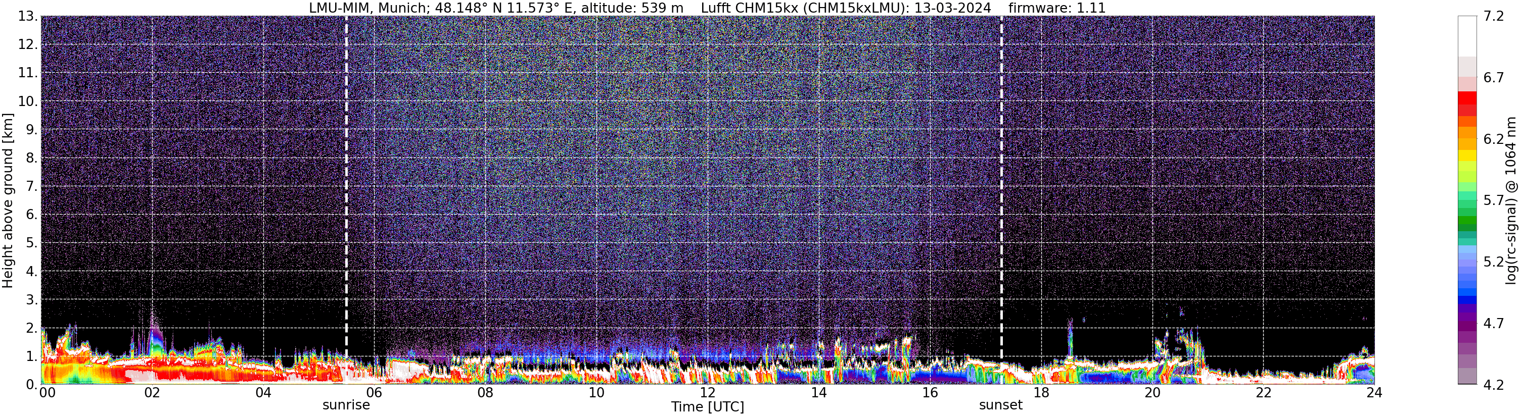
Task: Click the colorbar tick label '6.2'
Action: (x=1493, y=139)
